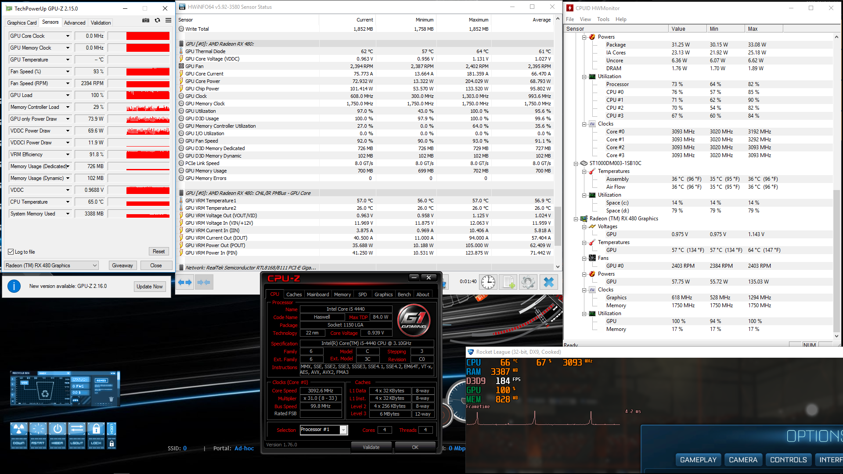Click the expand columns arrows in HWiNFO
This screenshot has height=474, width=843.
coord(185,282)
